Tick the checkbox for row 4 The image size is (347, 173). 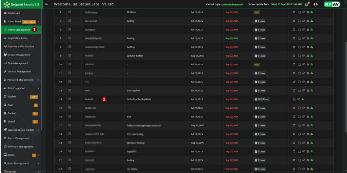tap(70, 12)
